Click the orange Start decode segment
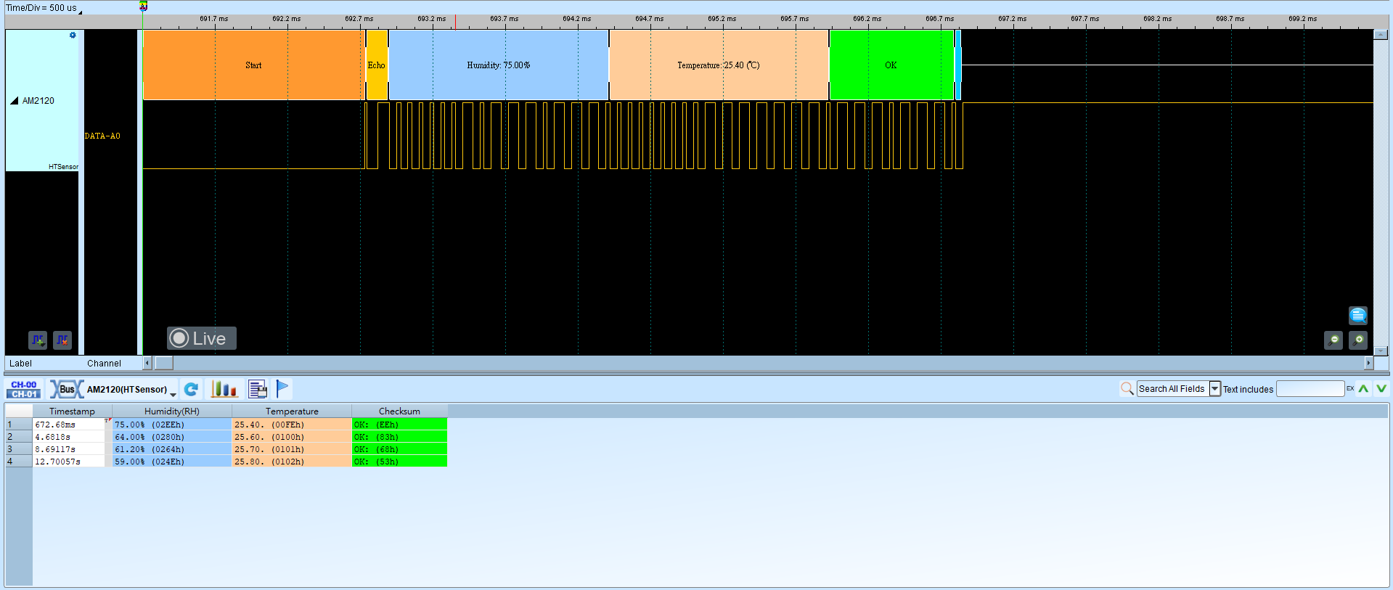 click(253, 65)
